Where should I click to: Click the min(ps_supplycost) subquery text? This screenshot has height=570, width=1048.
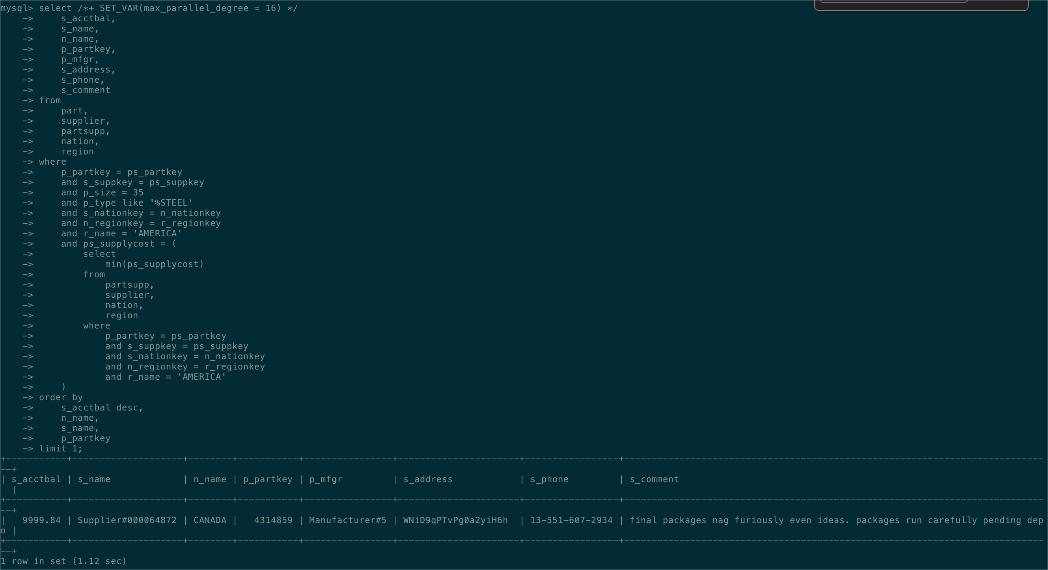(x=155, y=264)
